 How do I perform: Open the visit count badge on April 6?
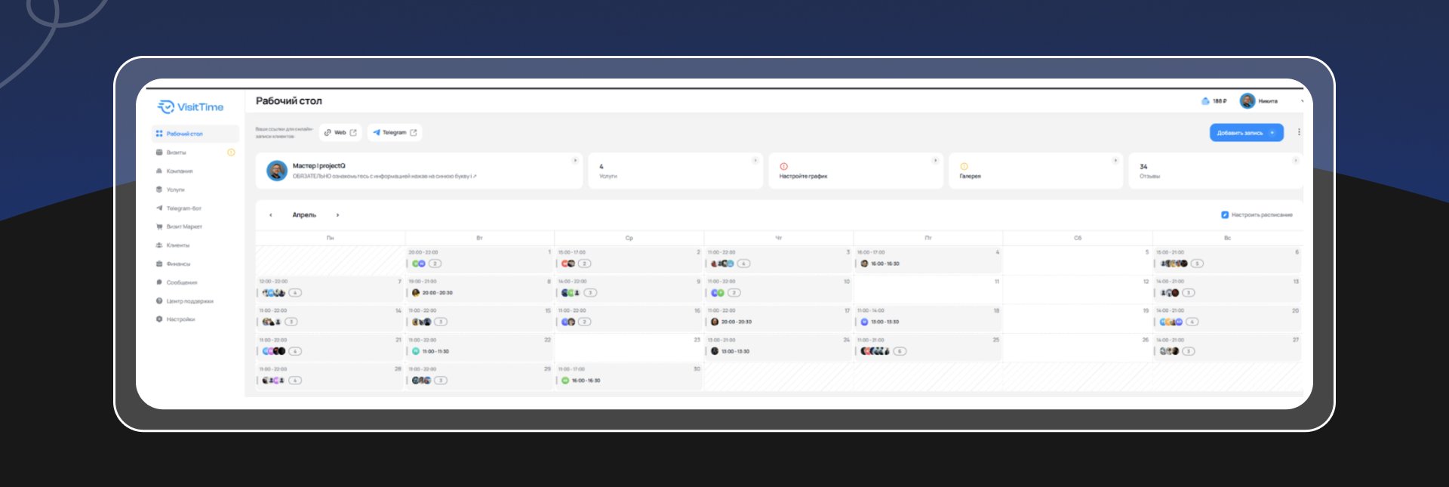point(1198,264)
